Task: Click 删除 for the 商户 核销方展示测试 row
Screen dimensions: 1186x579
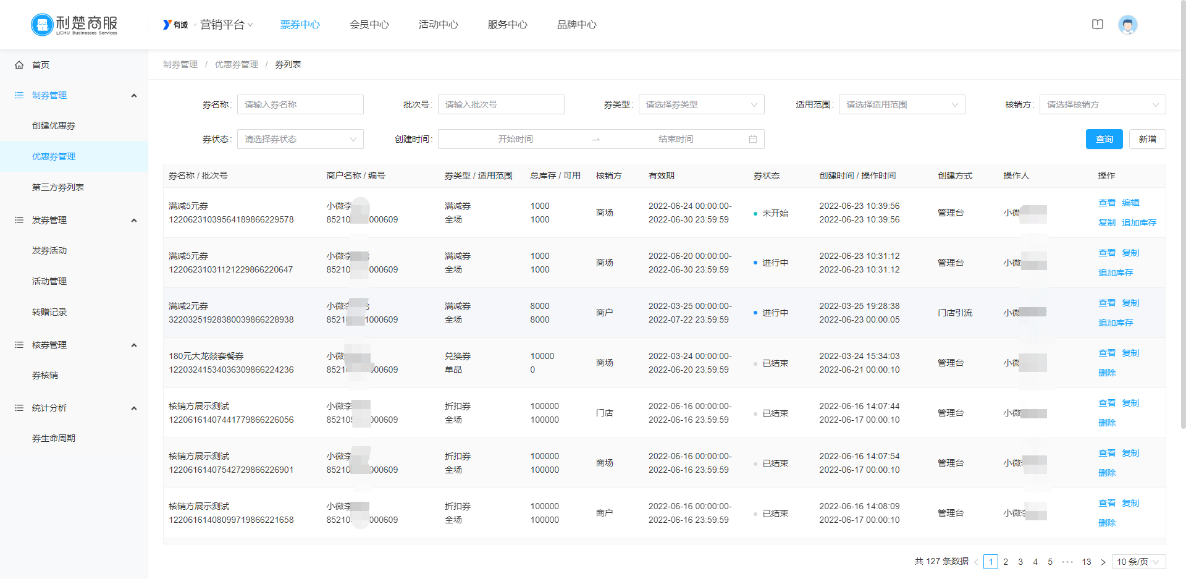Action: (1107, 523)
